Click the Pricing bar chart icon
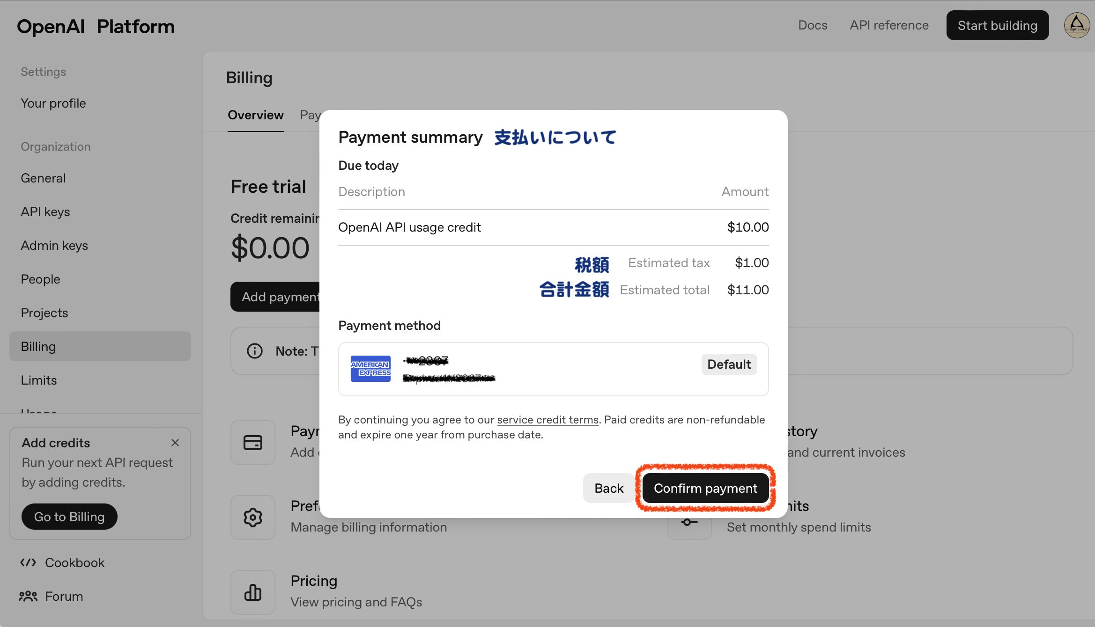Image resolution: width=1095 pixels, height=627 pixels. tap(253, 592)
